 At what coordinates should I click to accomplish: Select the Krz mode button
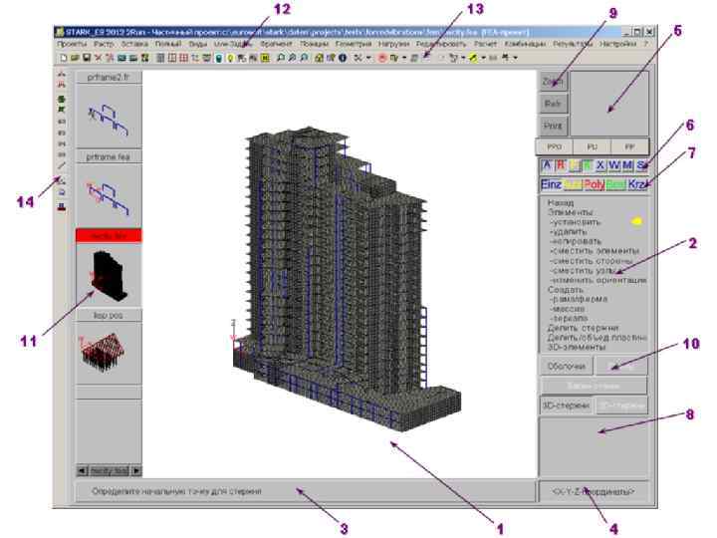[637, 184]
